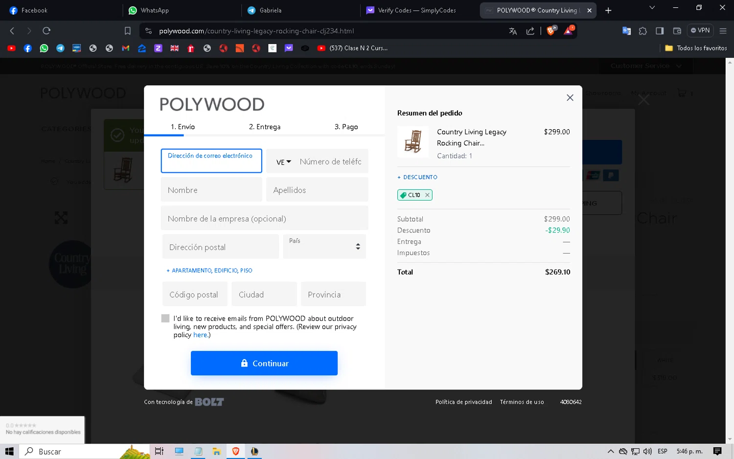This screenshot has height=459, width=734.
Task: Click the Provincia input field
Action: tap(333, 294)
